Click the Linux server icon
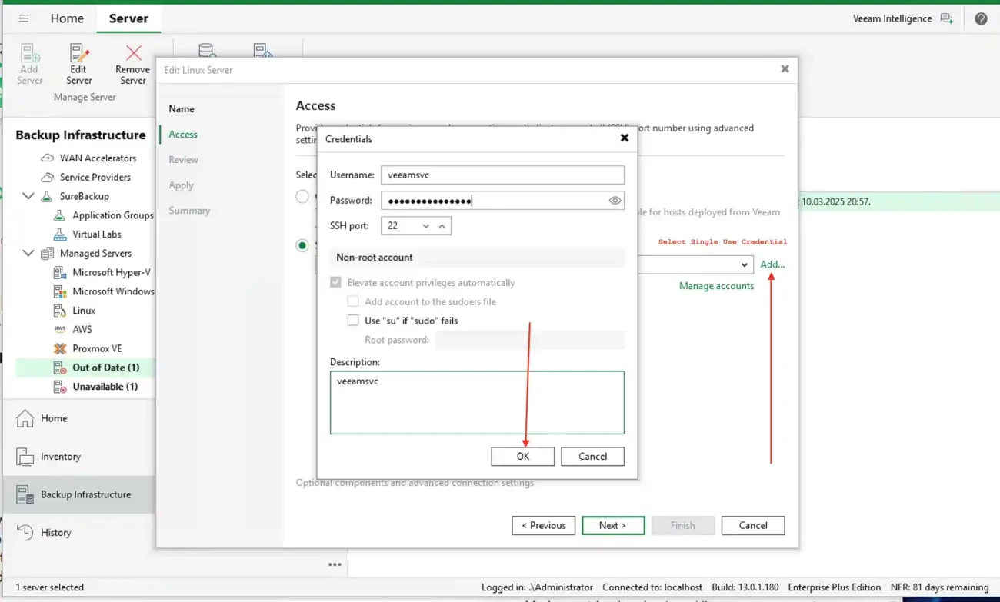 pyautogui.click(x=60, y=311)
